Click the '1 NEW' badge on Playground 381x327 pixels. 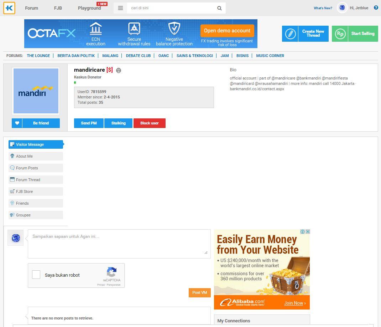[102, 4]
